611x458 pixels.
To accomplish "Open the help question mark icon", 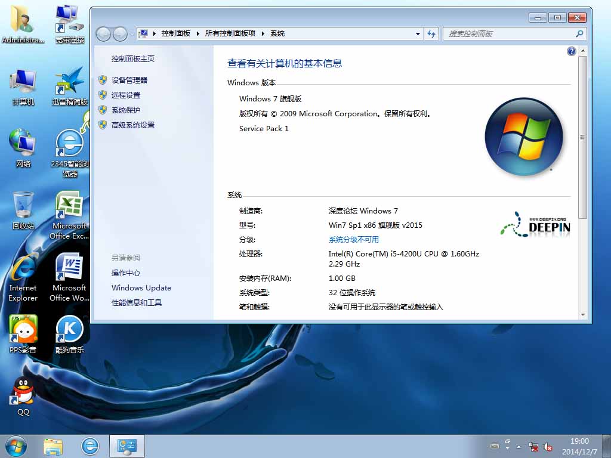I will (571, 51).
